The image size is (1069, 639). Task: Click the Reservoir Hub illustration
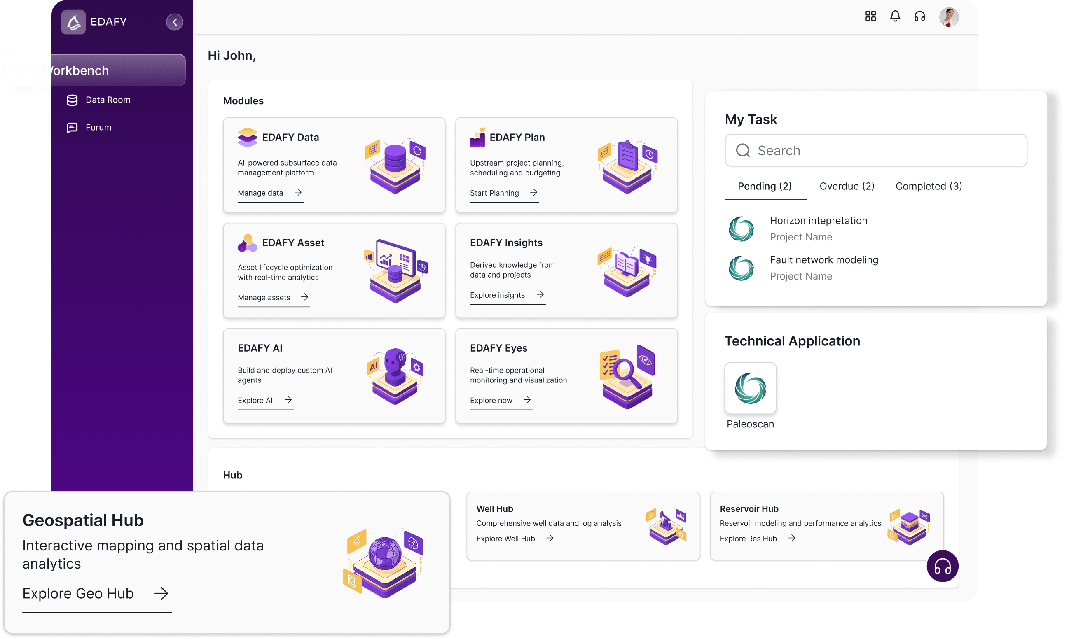click(x=908, y=527)
